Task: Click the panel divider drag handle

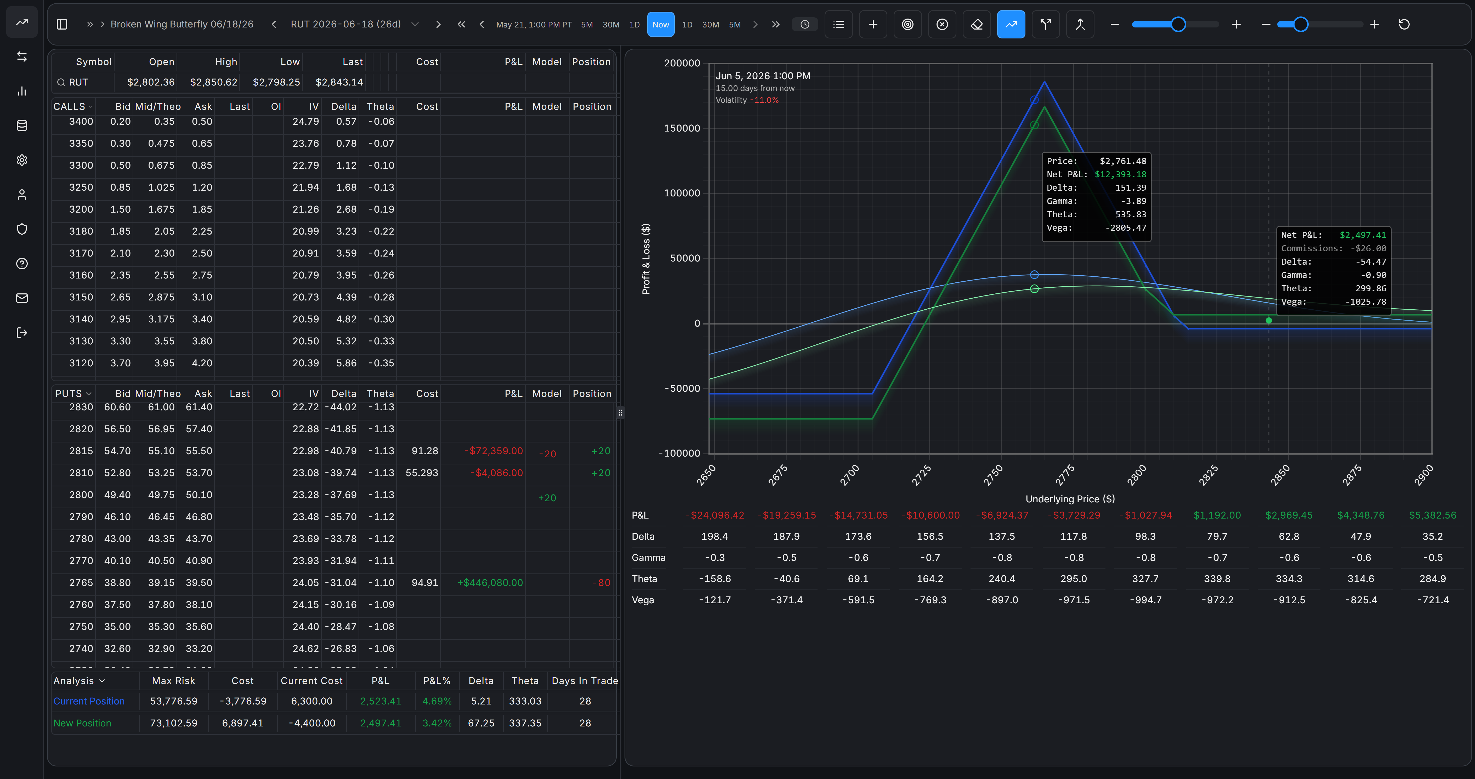Action: tap(620, 413)
